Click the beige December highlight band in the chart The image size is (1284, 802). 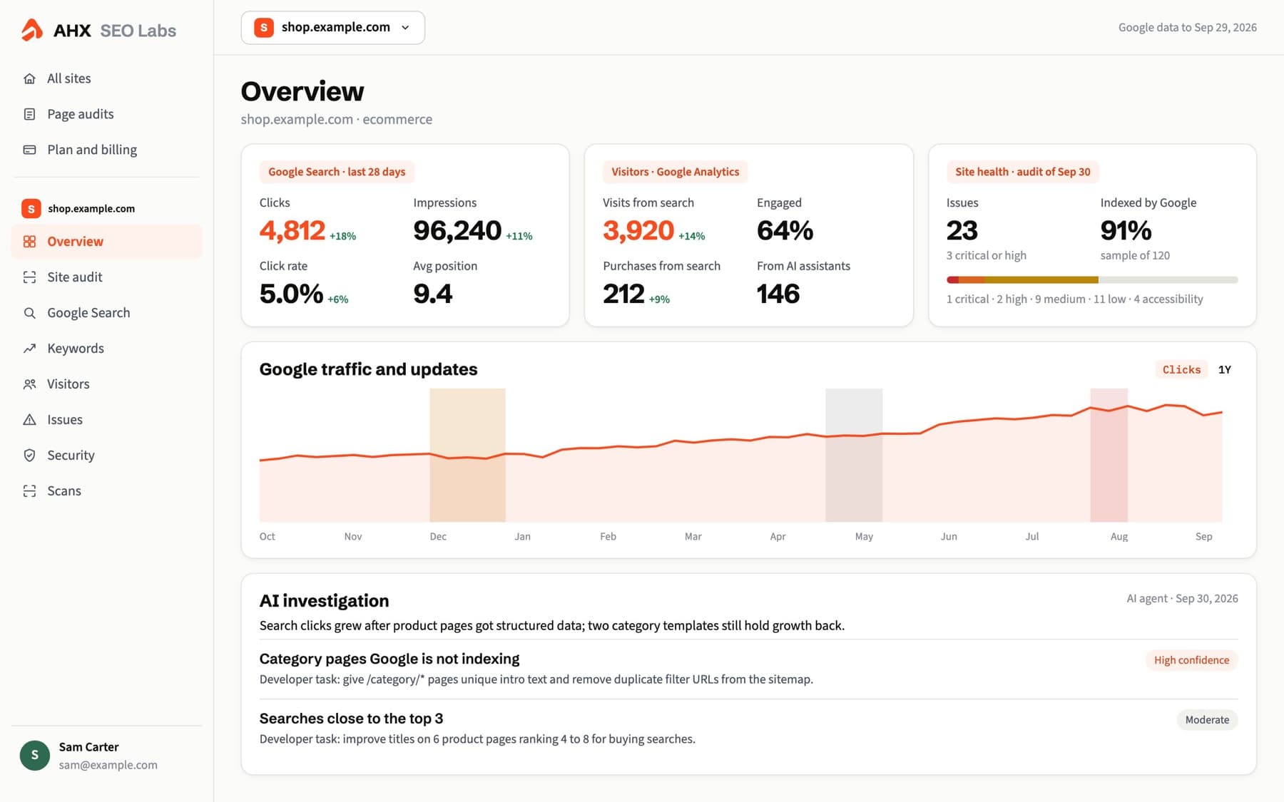click(467, 455)
